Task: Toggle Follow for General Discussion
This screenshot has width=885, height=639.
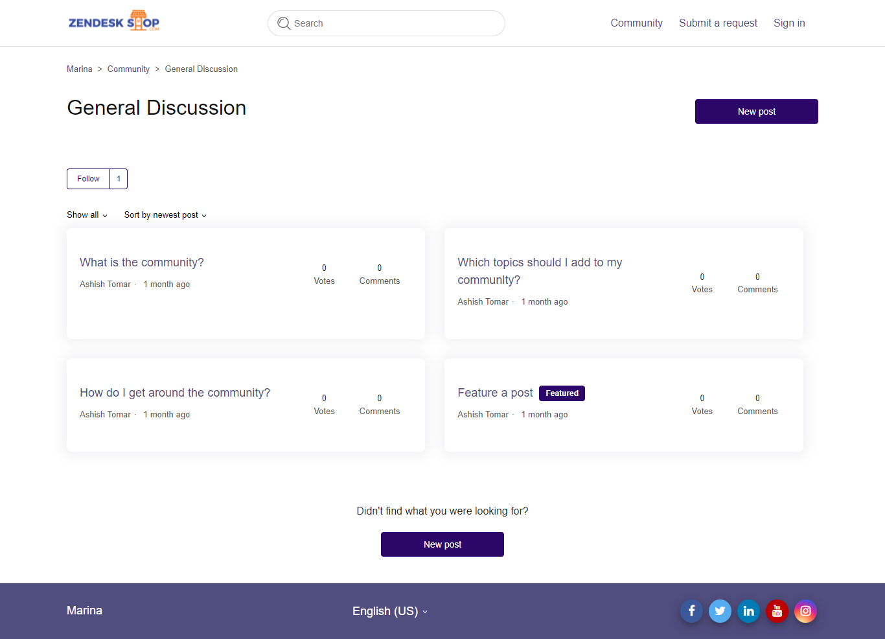Action: coord(89,179)
